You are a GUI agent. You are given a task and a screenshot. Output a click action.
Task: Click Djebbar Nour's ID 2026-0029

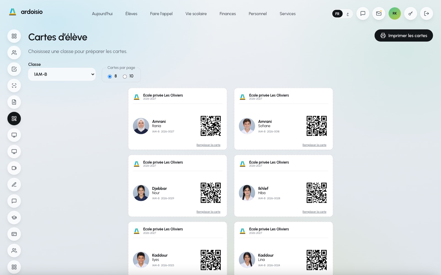coord(168,198)
